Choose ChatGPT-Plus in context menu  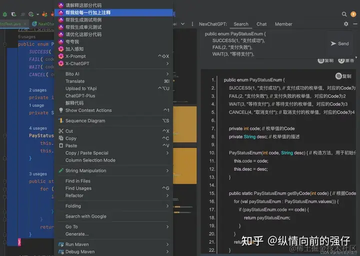pyautogui.click(x=113, y=96)
